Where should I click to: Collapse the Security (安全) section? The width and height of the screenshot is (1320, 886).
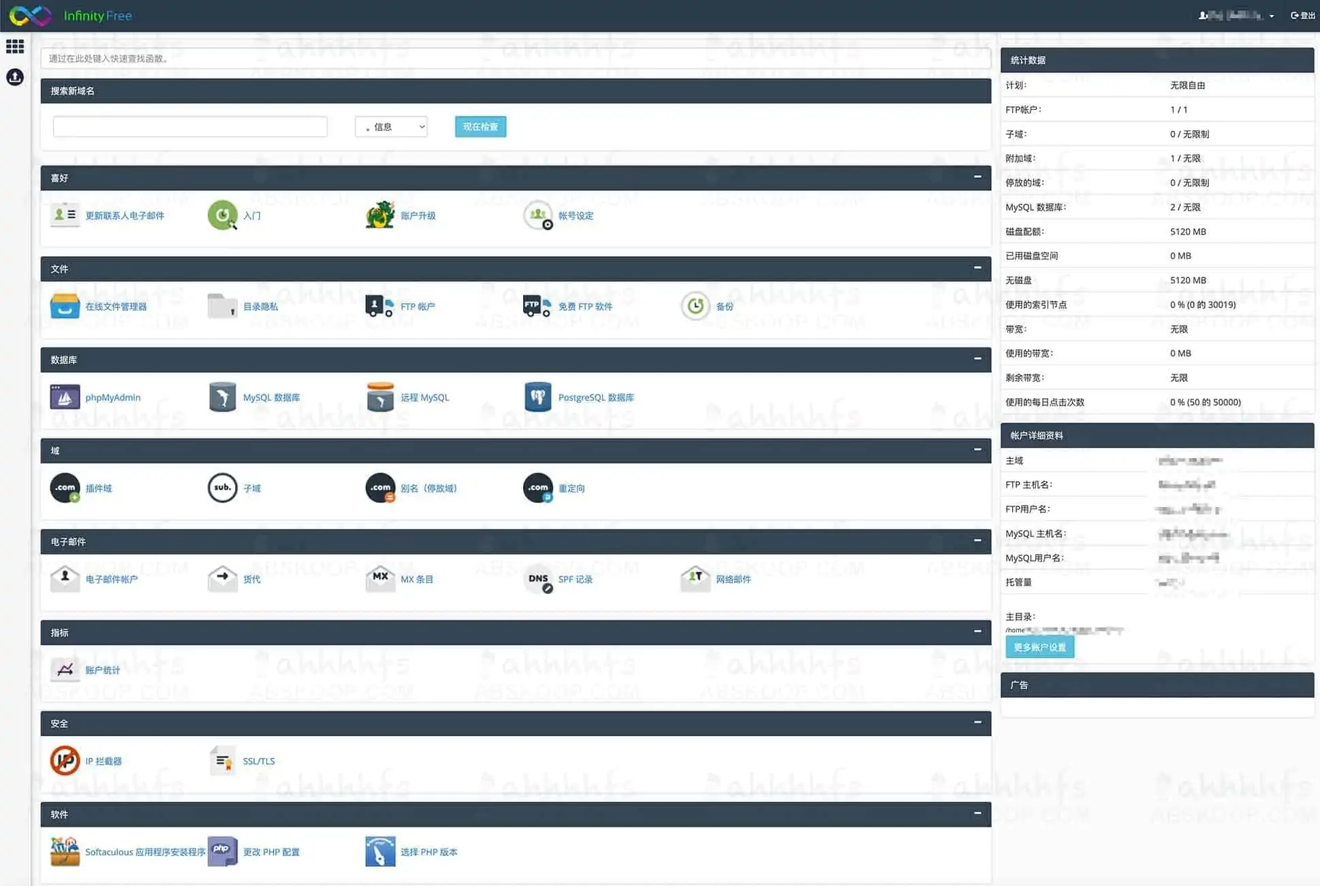[x=977, y=722]
